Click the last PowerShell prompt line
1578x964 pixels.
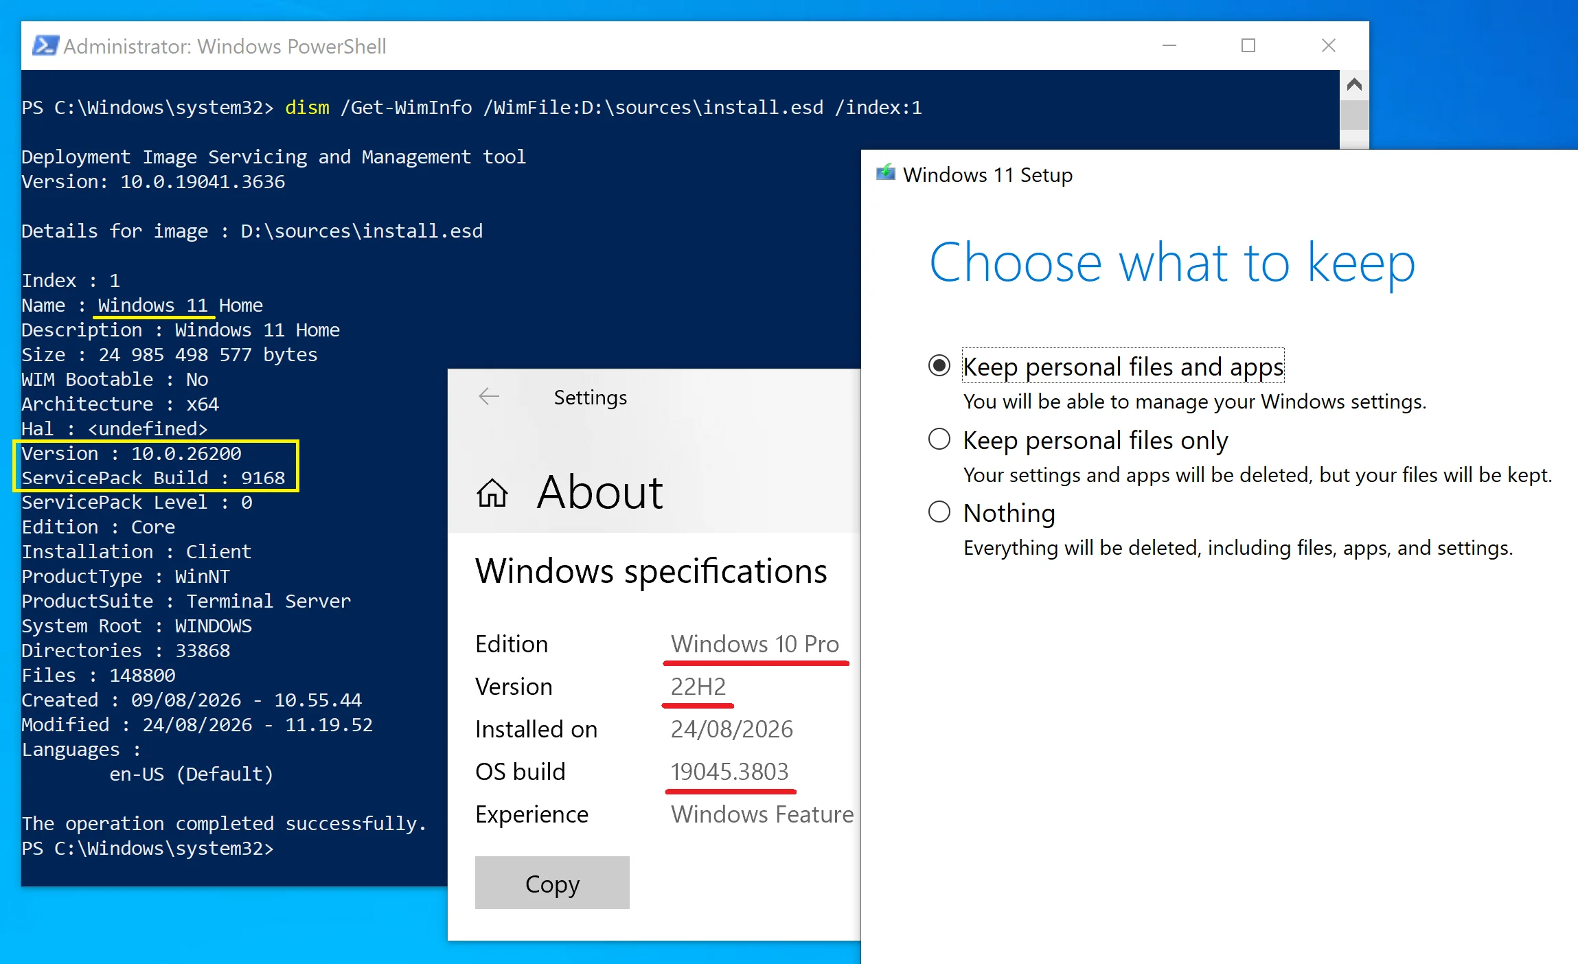(x=148, y=849)
